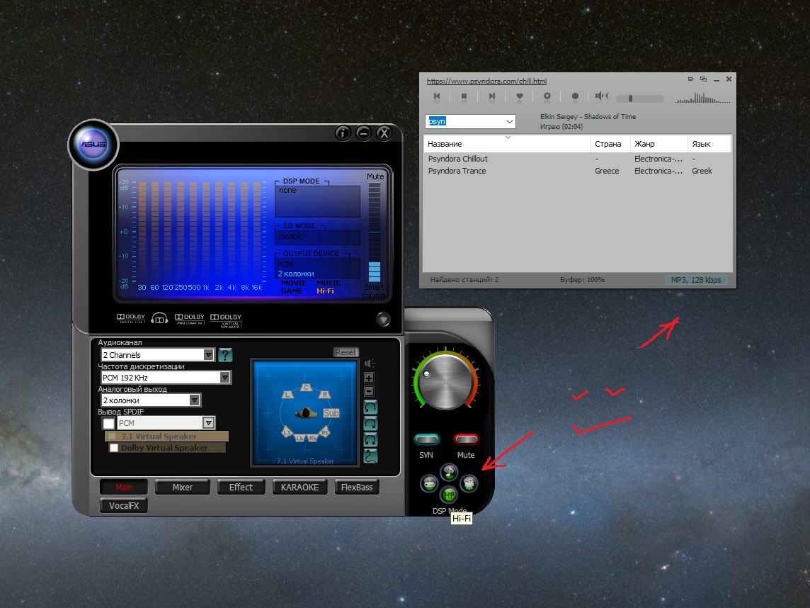810x608 pixels.
Task: Click the Audio Channel help question mark
Action: coord(225,354)
